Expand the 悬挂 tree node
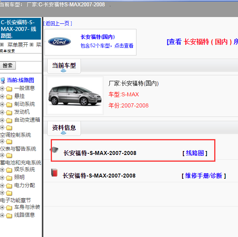Viewport: 238px width, 237px height. click(x=2, y=96)
